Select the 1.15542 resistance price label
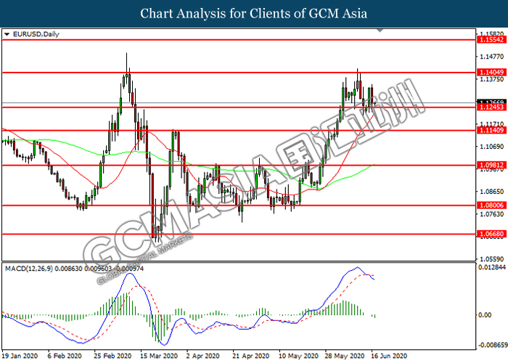 point(491,40)
